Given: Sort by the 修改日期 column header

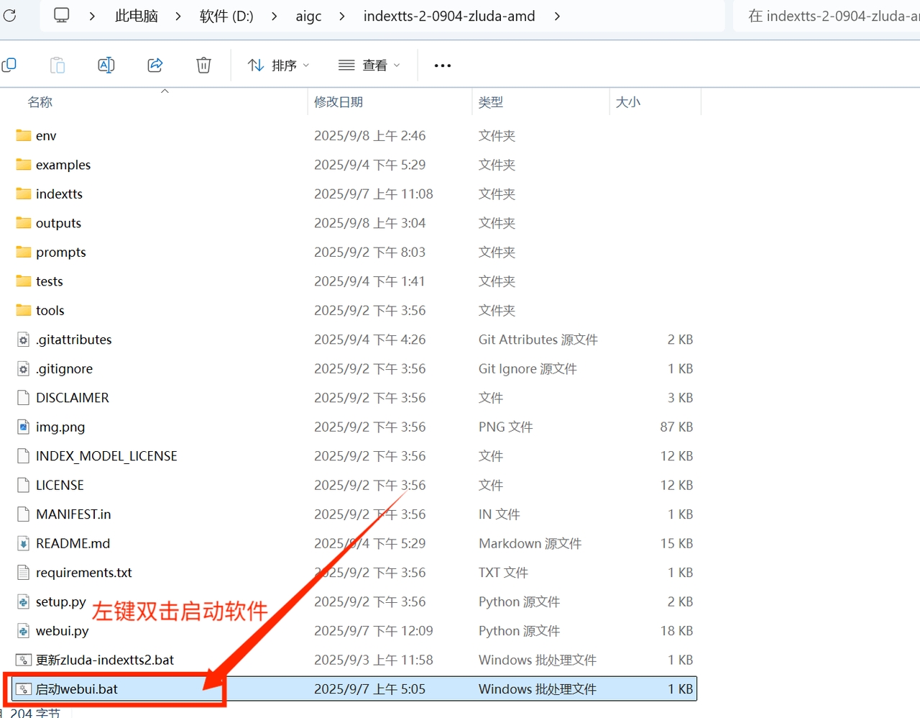Looking at the screenshot, I should coord(339,102).
